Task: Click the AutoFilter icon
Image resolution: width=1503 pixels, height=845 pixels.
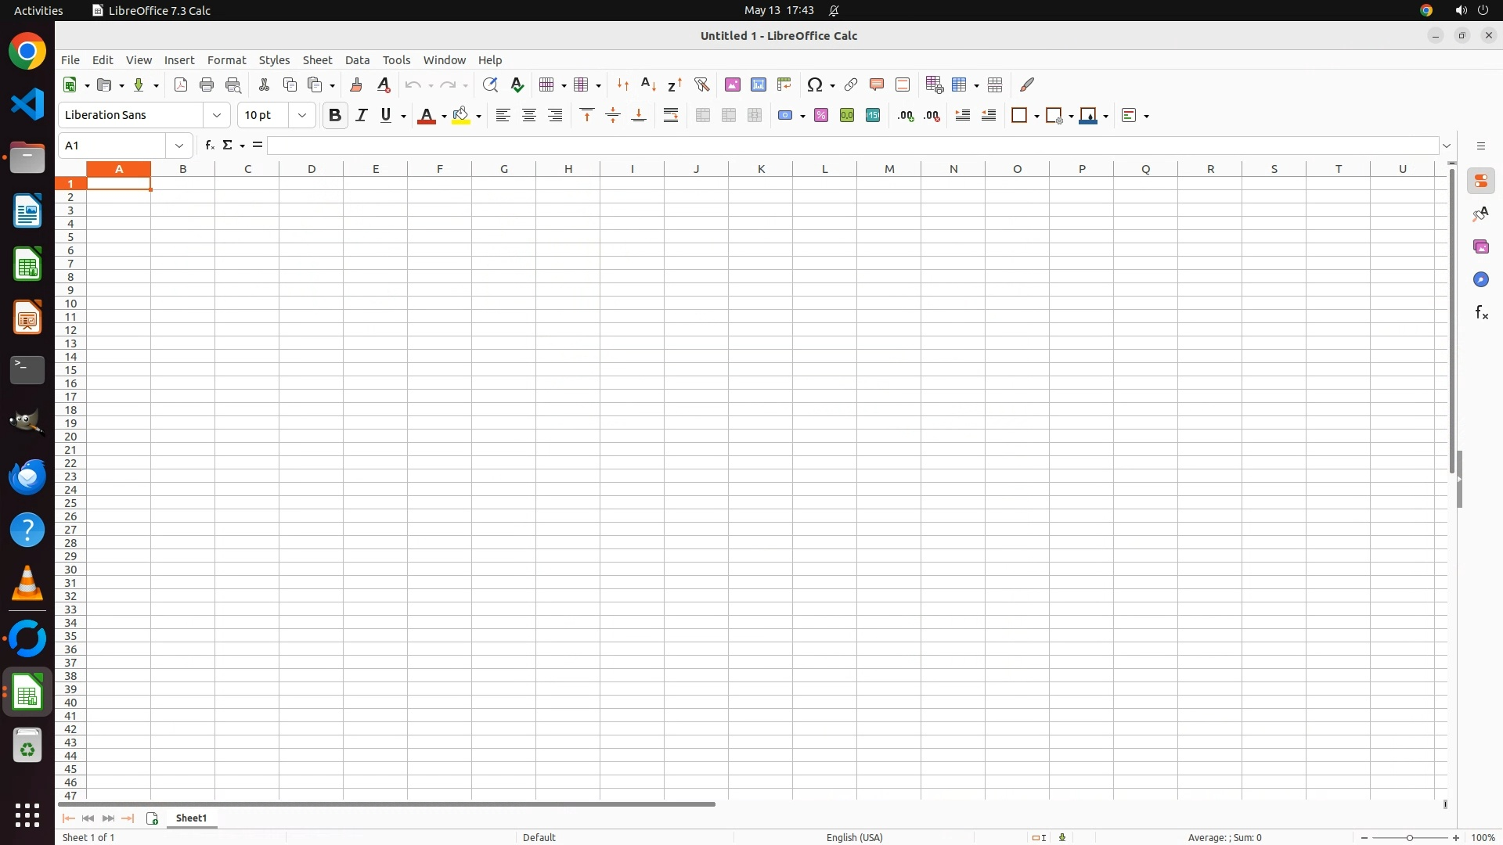Action: click(x=702, y=84)
